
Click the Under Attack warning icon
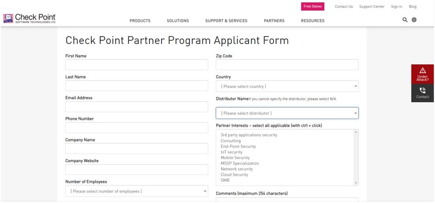pos(423,70)
